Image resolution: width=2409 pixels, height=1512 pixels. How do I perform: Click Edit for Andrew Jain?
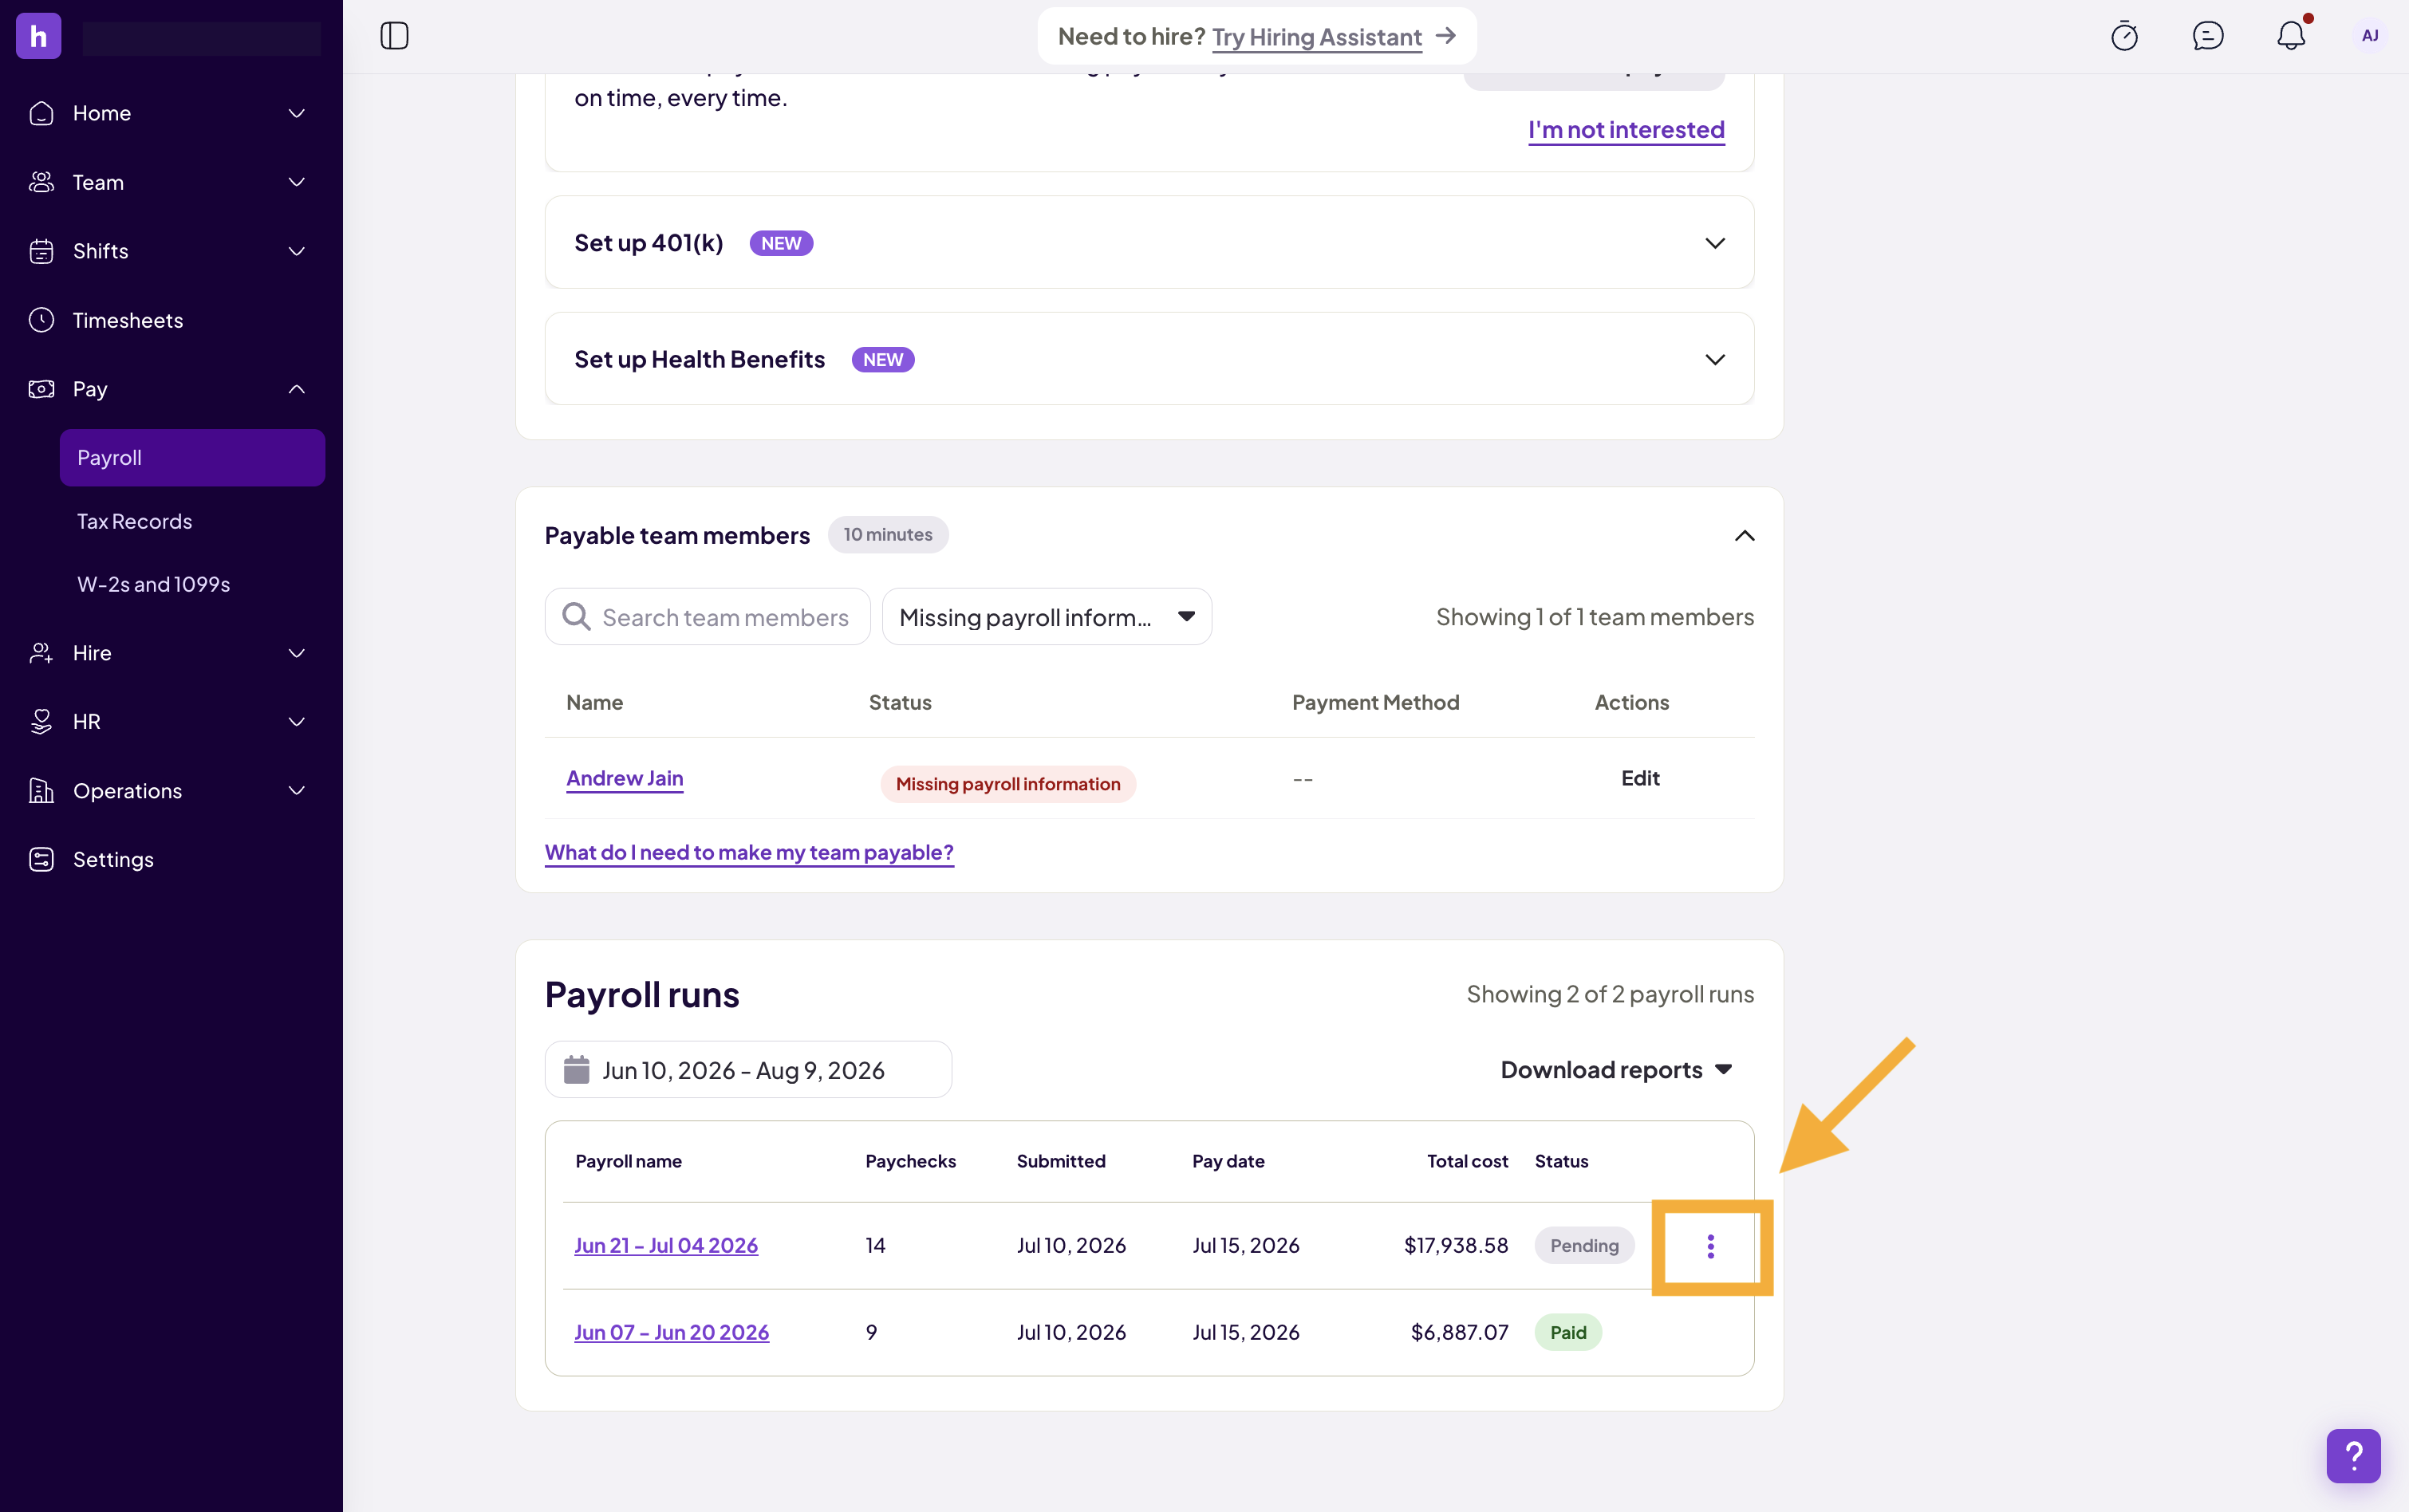(1639, 778)
